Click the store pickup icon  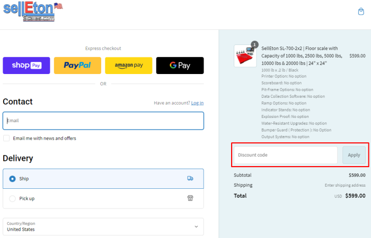click(190, 198)
